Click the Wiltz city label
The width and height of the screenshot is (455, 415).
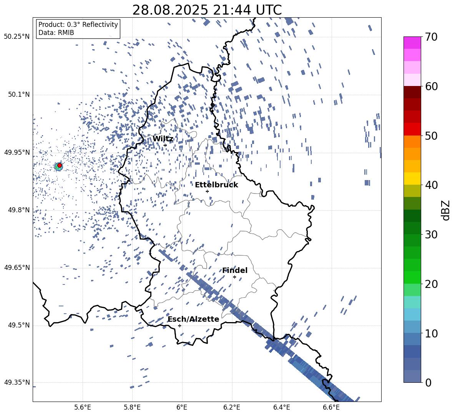163,139
